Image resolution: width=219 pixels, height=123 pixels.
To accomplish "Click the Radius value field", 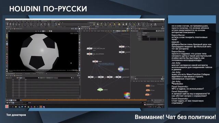I will pyautogui.click(x=144, y=37).
